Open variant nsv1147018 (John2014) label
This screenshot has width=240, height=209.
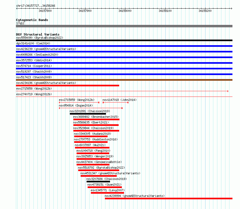point(119,100)
